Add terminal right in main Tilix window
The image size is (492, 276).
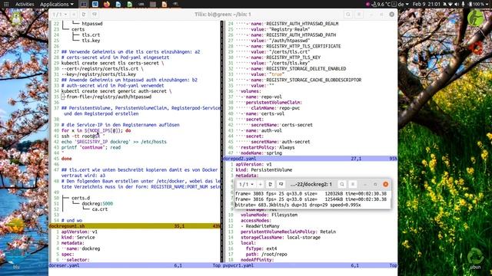pos(84,15)
